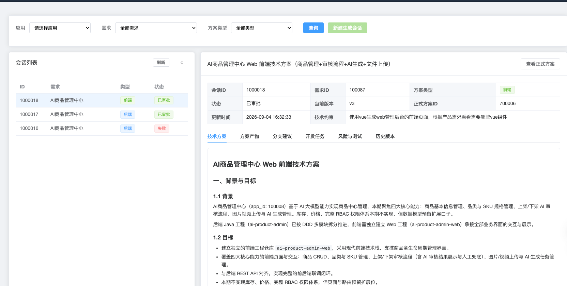The image size is (567, 286).
Task: Switch to the 技术方案 tab
Action: pos(217,136)
